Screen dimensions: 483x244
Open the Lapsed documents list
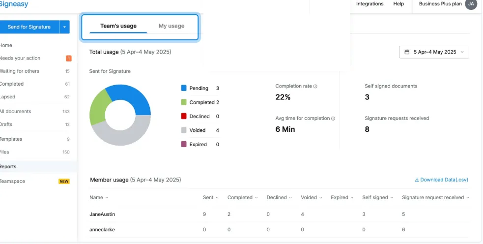tap(8, 97)
